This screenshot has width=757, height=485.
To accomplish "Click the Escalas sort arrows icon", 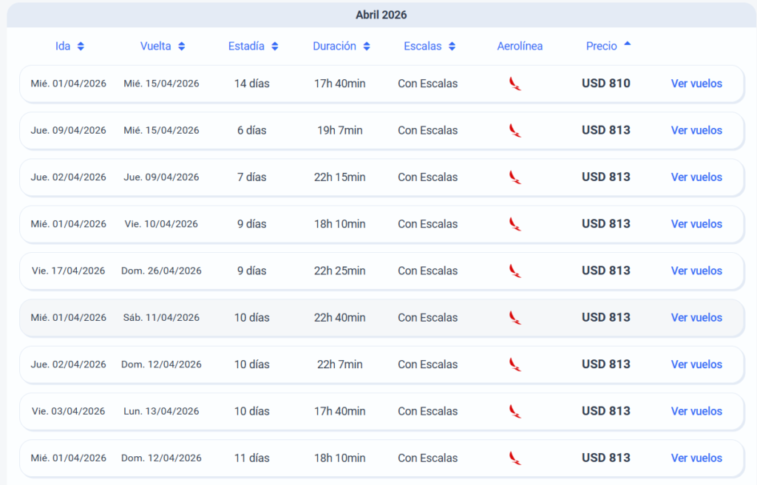I will click(x=452, y=46).
